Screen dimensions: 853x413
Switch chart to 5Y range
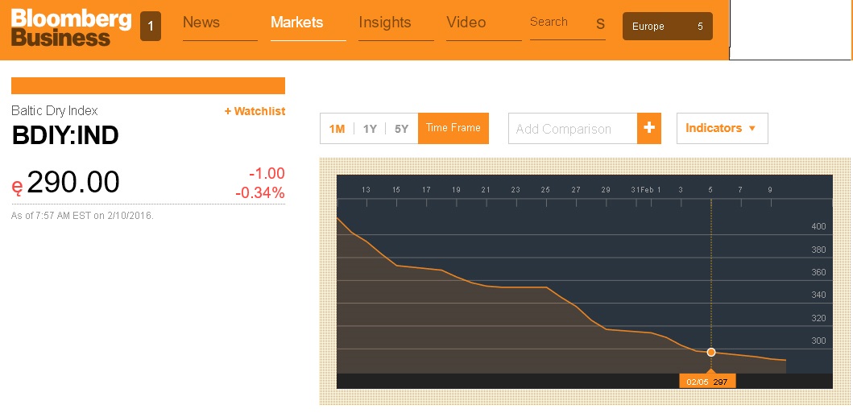point(401,129)
